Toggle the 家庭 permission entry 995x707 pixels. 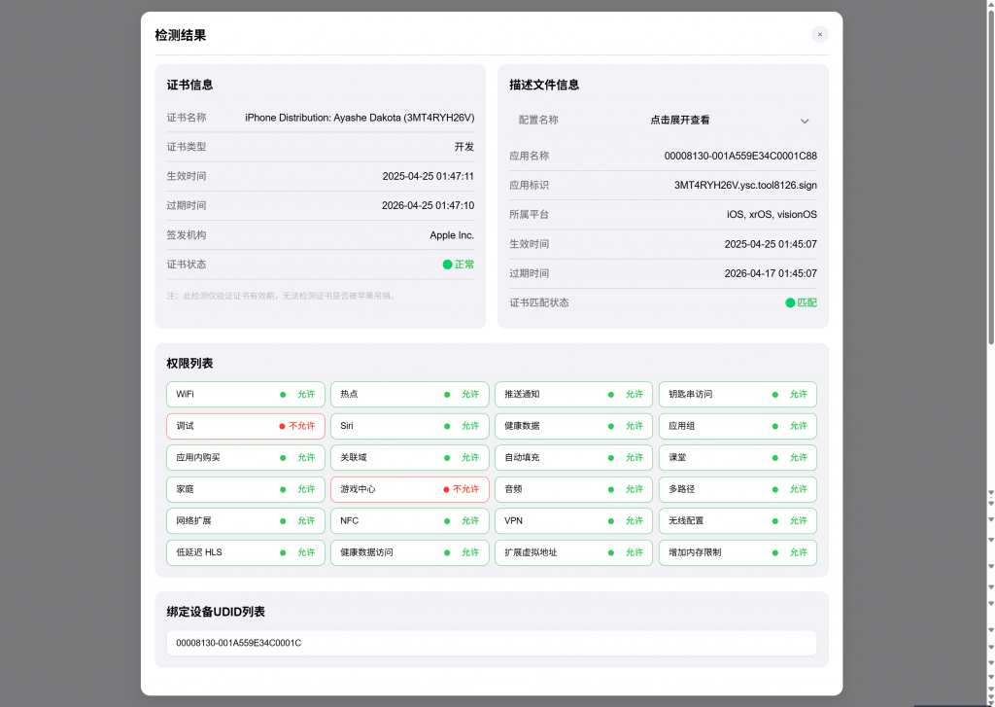245,489
